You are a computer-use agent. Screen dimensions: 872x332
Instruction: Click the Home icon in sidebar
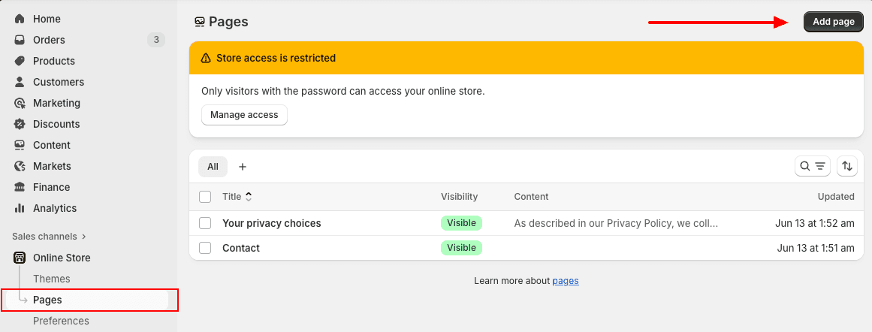(x=20, y=19)
